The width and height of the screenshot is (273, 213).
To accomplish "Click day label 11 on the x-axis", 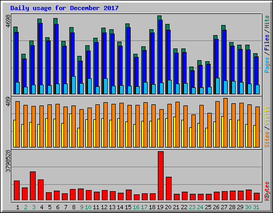I will click(96, 207).
